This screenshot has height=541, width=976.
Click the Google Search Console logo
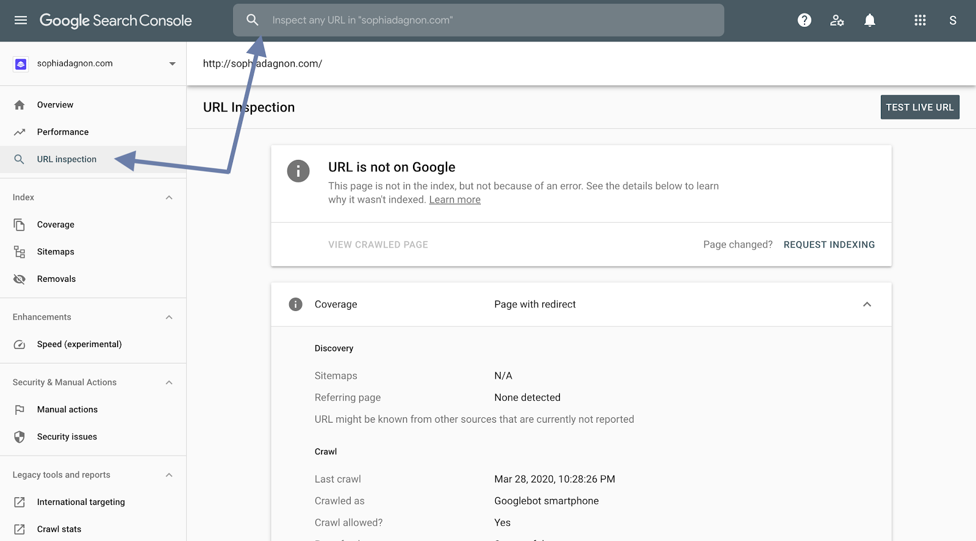click(116, 20)
